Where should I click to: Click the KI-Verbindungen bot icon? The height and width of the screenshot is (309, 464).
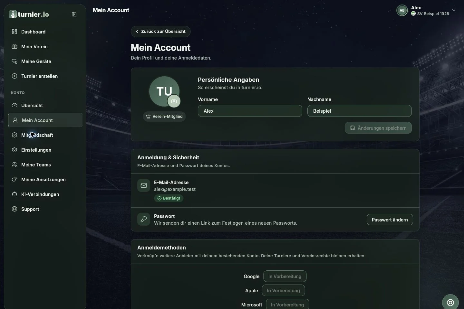click(15, 194)
